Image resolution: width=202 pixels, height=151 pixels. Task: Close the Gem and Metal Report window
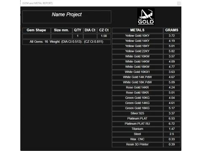(x=179, y=3)
